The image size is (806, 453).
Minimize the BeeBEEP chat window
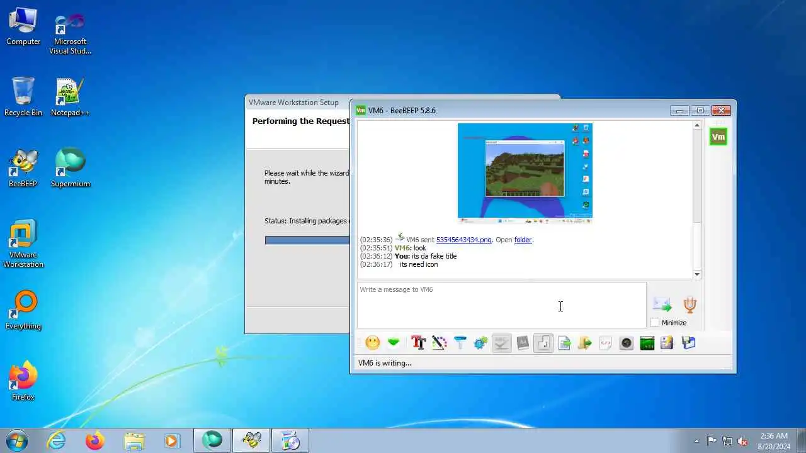tap(679, 111)
